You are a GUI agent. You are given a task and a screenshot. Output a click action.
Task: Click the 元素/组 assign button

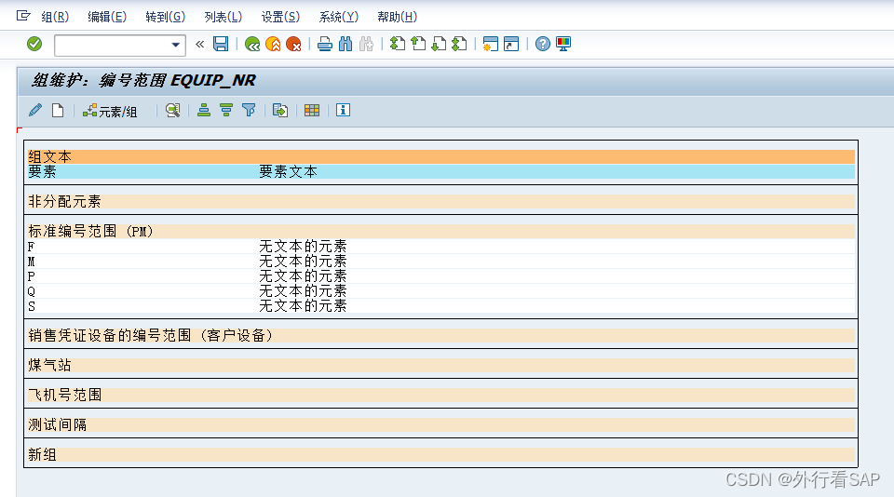(x=110, y=111)
